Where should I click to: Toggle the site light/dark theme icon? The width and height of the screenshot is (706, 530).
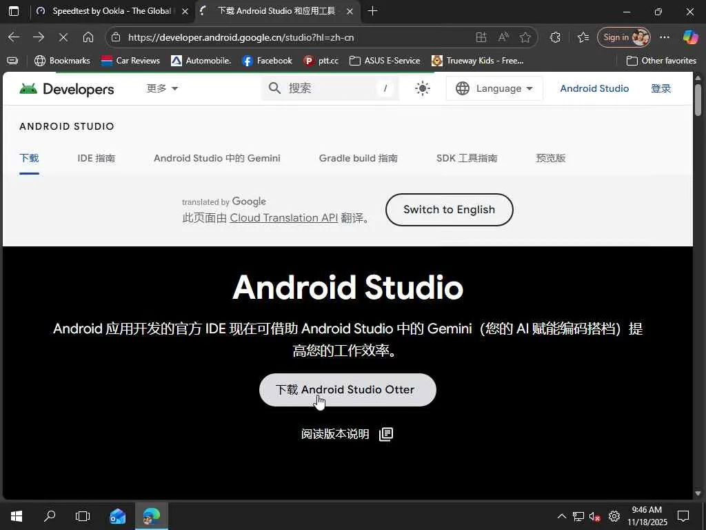[x=423, y=88]
